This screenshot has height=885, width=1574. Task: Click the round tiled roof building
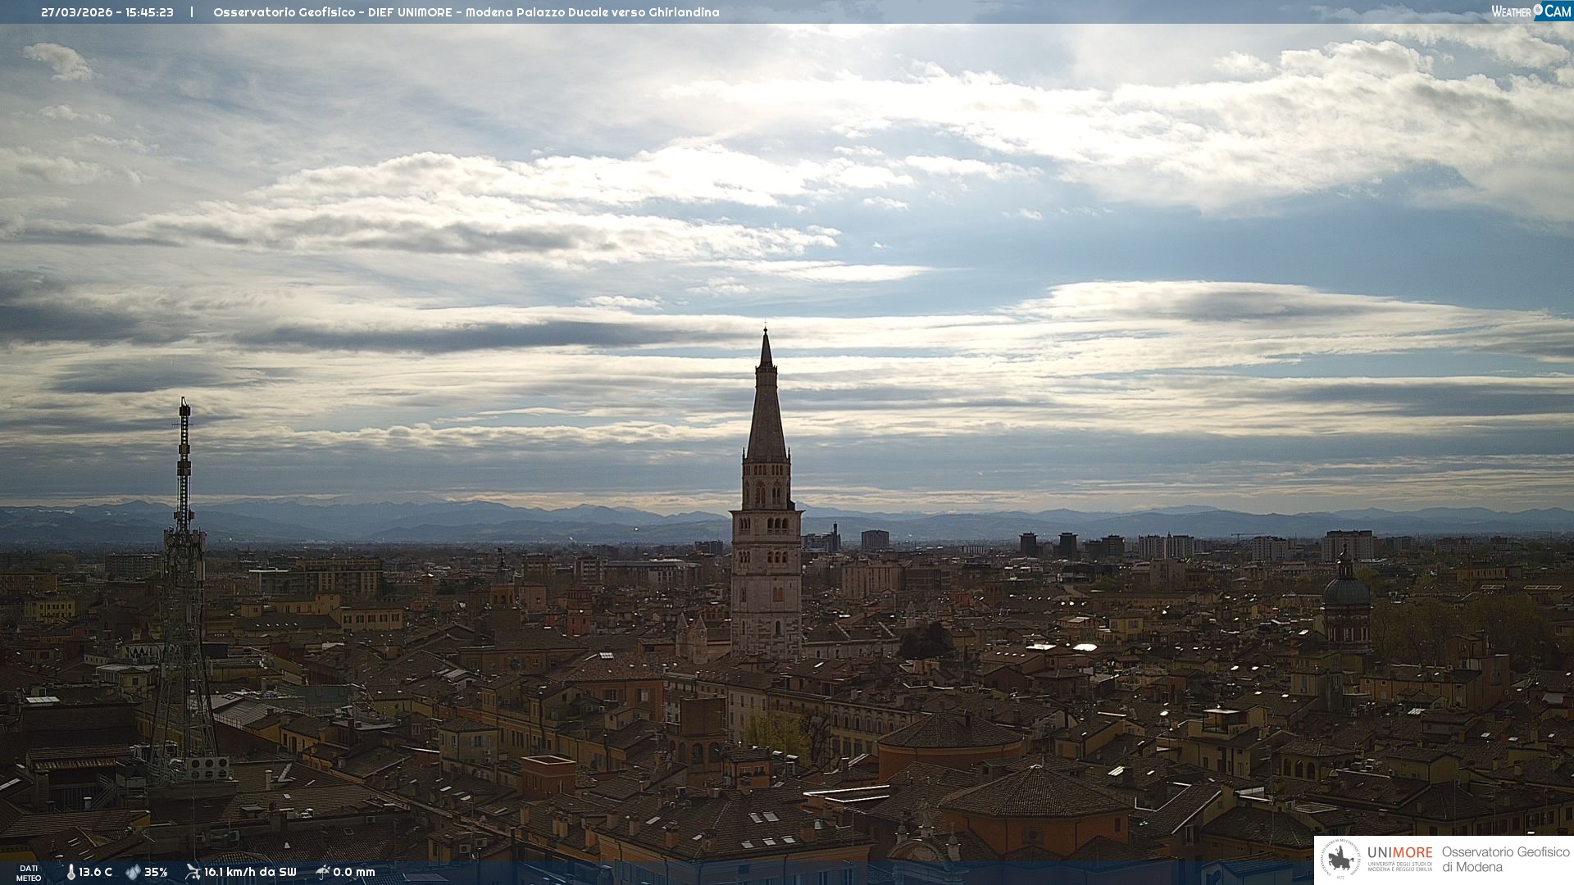pos(951,733)
